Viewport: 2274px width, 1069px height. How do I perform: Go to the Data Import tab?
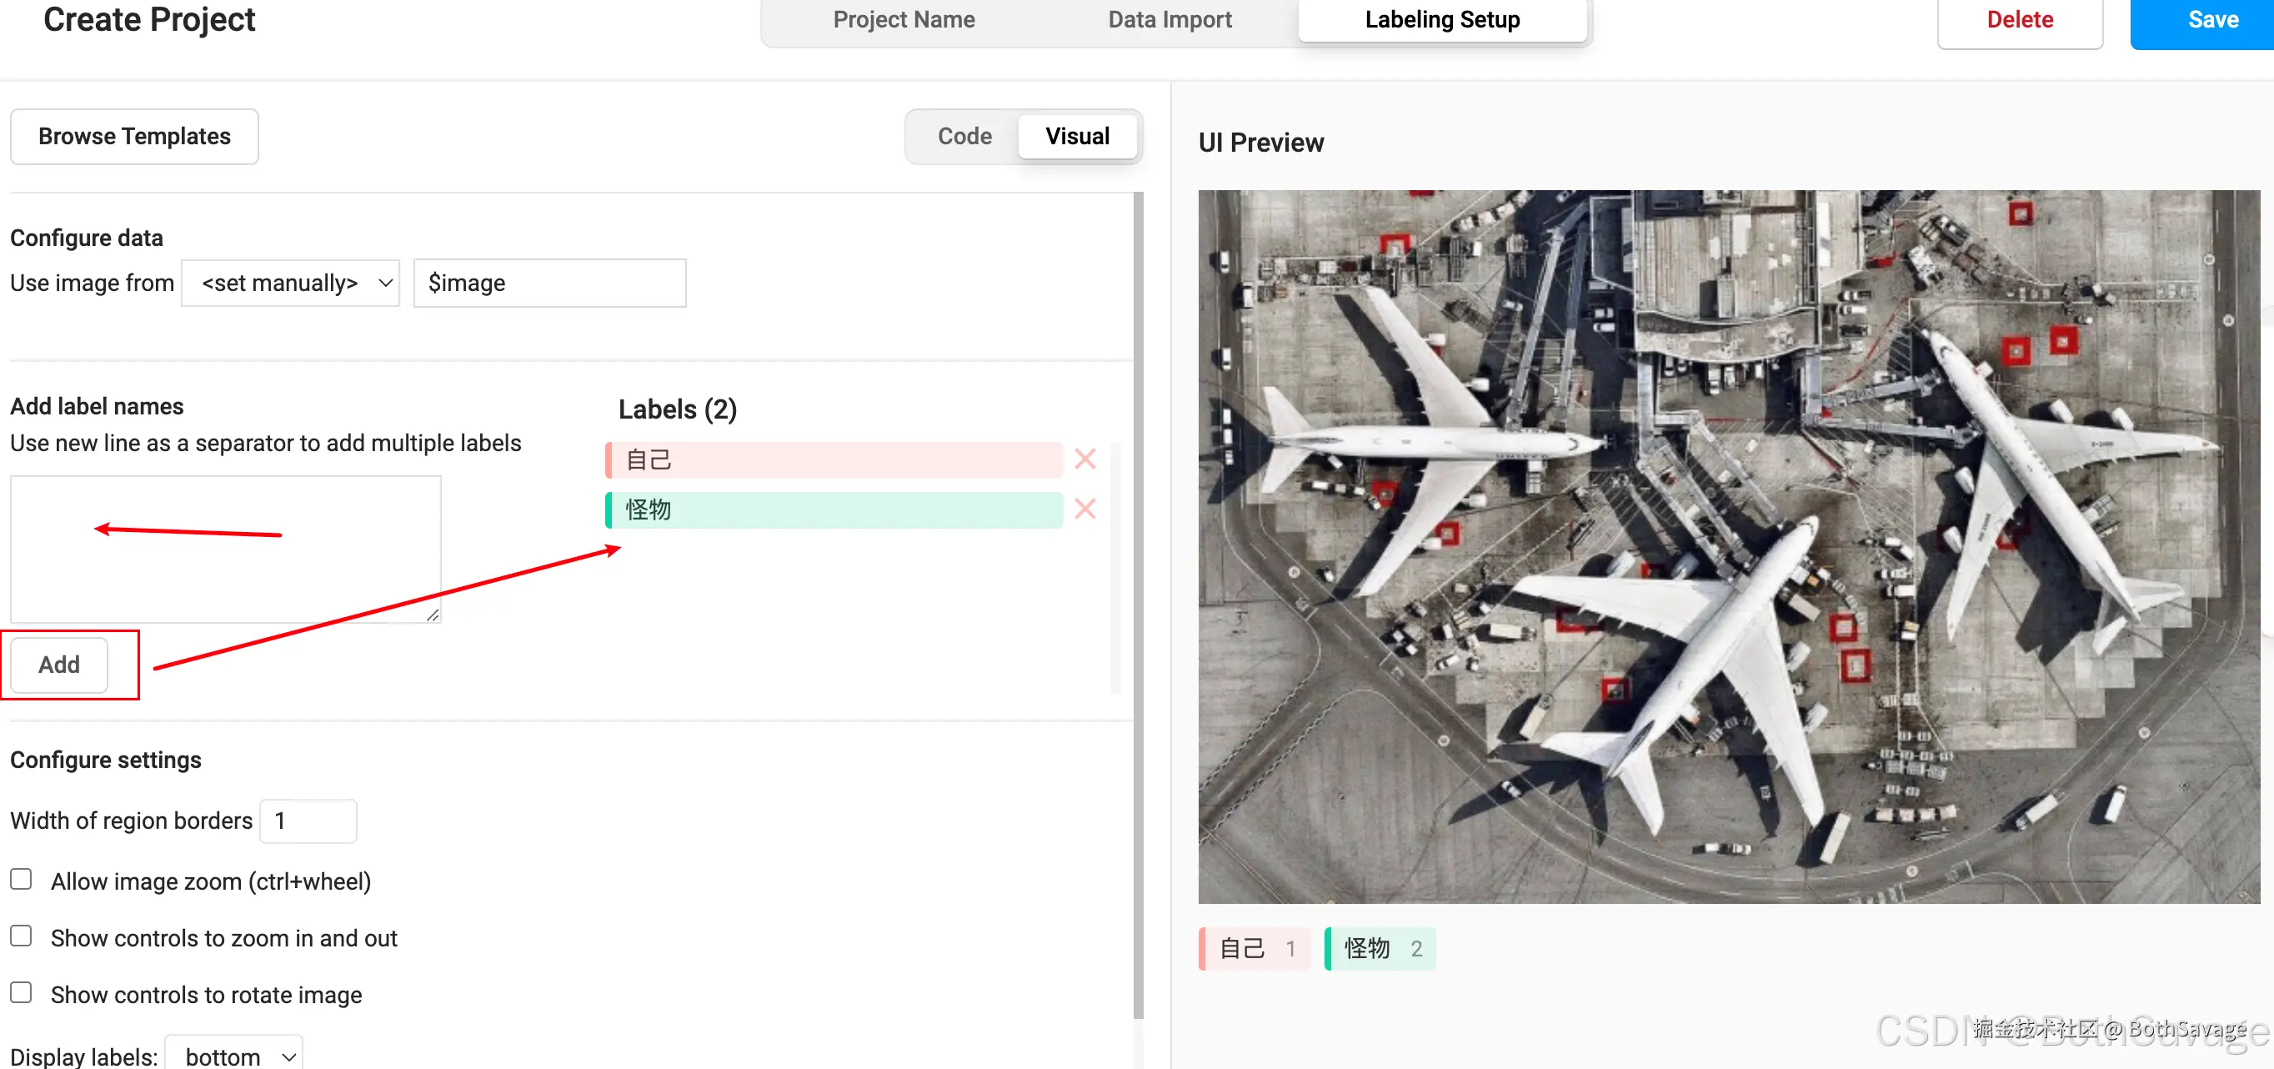pos(1169,20)
